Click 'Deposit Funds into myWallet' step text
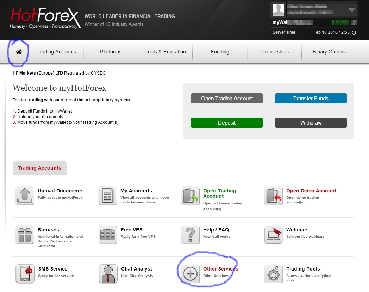369x292 pixels. point(44,111)
